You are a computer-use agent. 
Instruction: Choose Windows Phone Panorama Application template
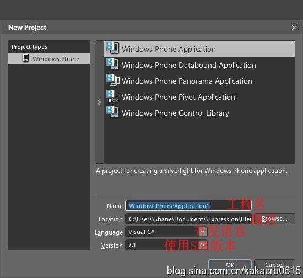point(199,81)
